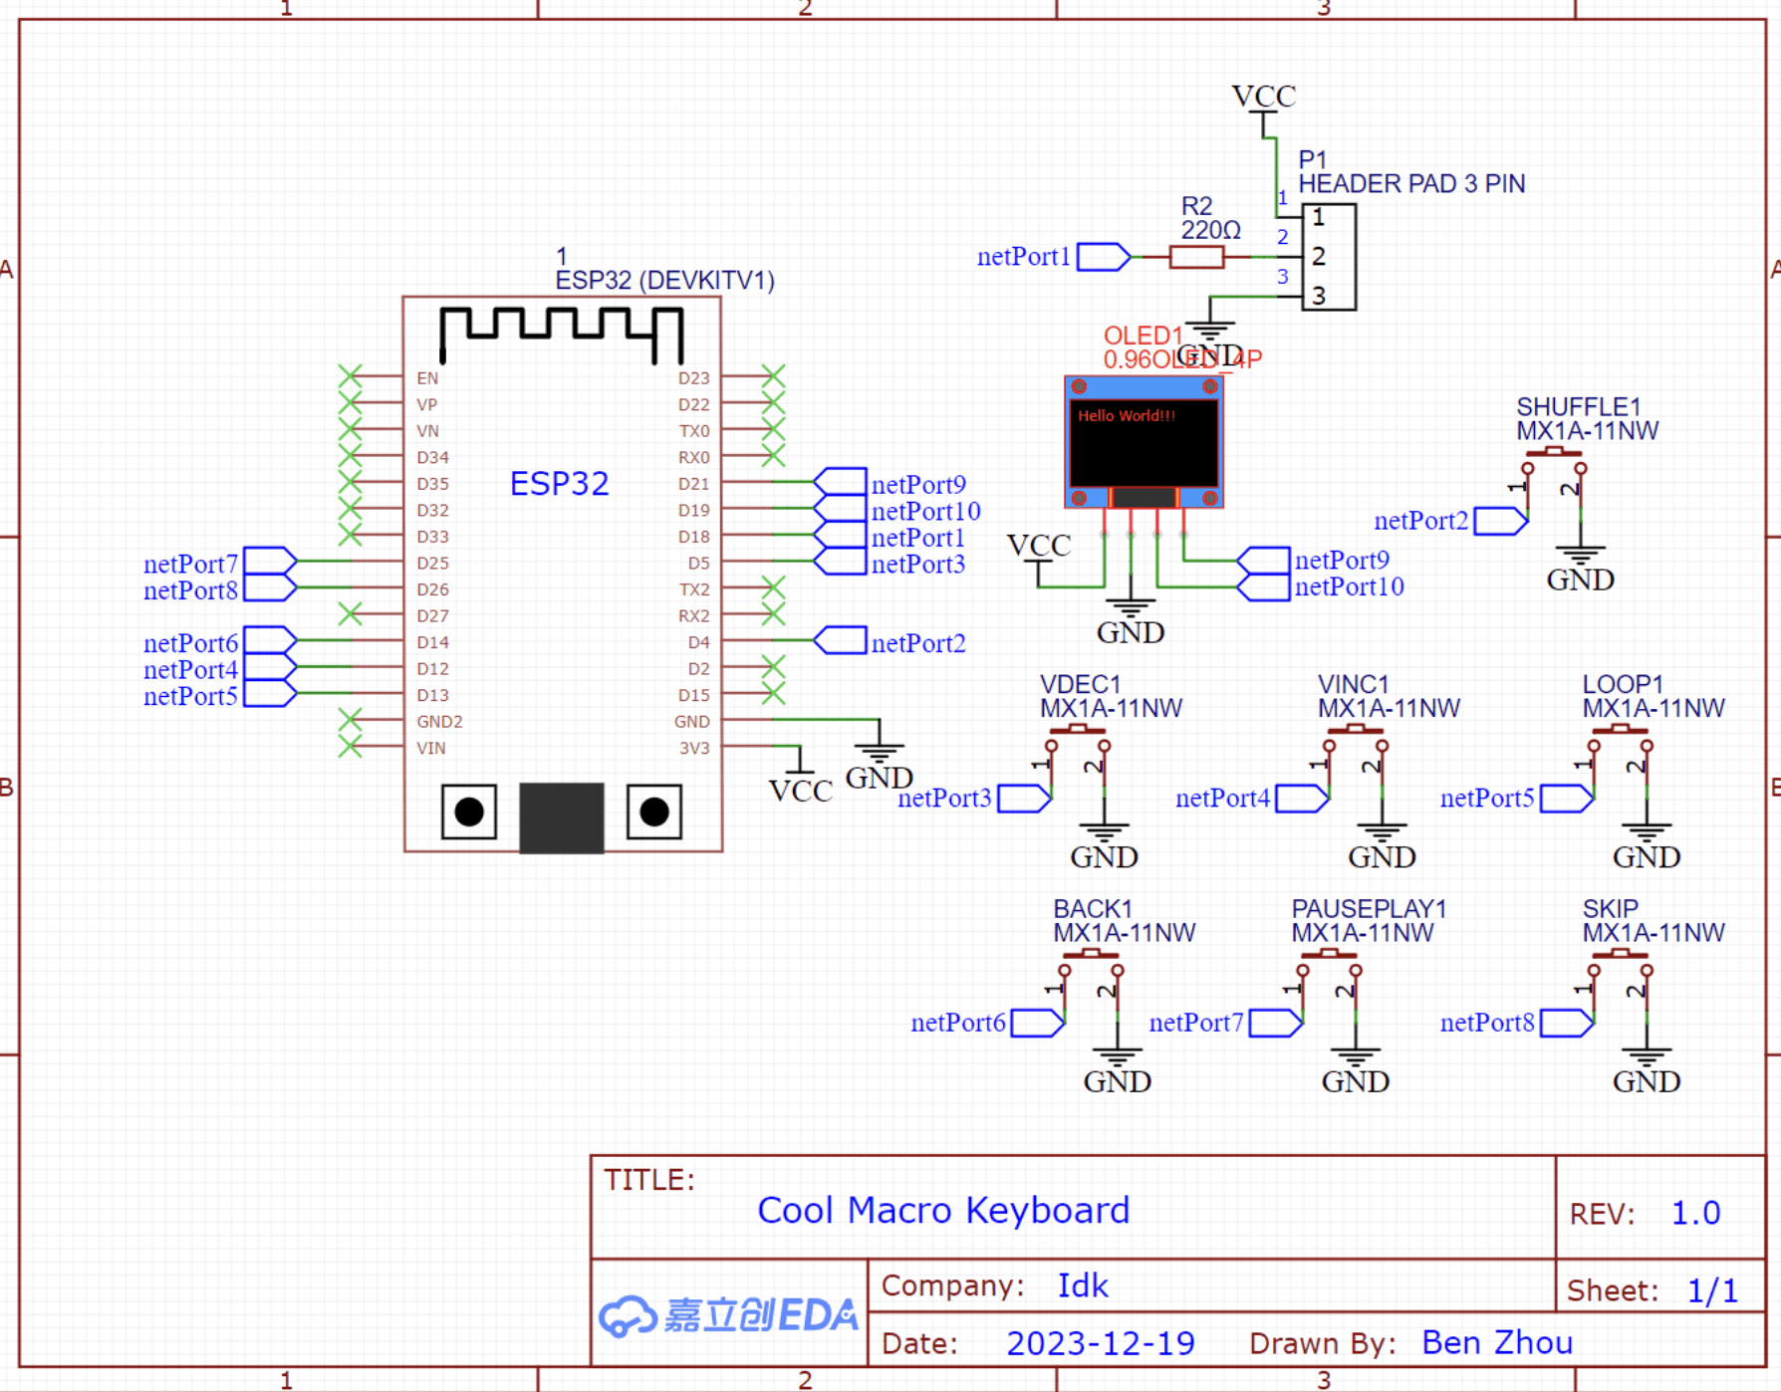The width and height of the screenshot is (1781, 1392).
Task: Click the netPort2 flag at ESP32 pin D4
Action: tap(840, 640)
